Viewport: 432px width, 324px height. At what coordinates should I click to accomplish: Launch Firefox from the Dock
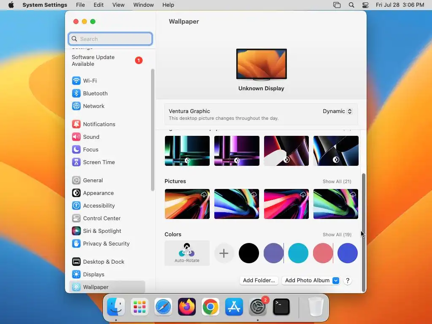(187, 307)
